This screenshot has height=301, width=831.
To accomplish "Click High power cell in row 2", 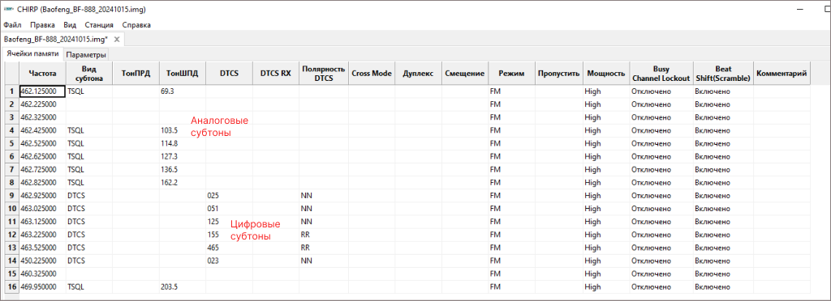I will [605, 104].
